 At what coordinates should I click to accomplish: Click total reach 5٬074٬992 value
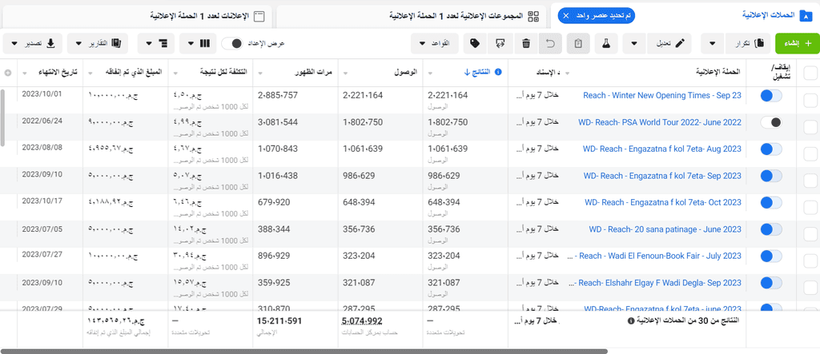pyautogui.click(x=363, y=320)
